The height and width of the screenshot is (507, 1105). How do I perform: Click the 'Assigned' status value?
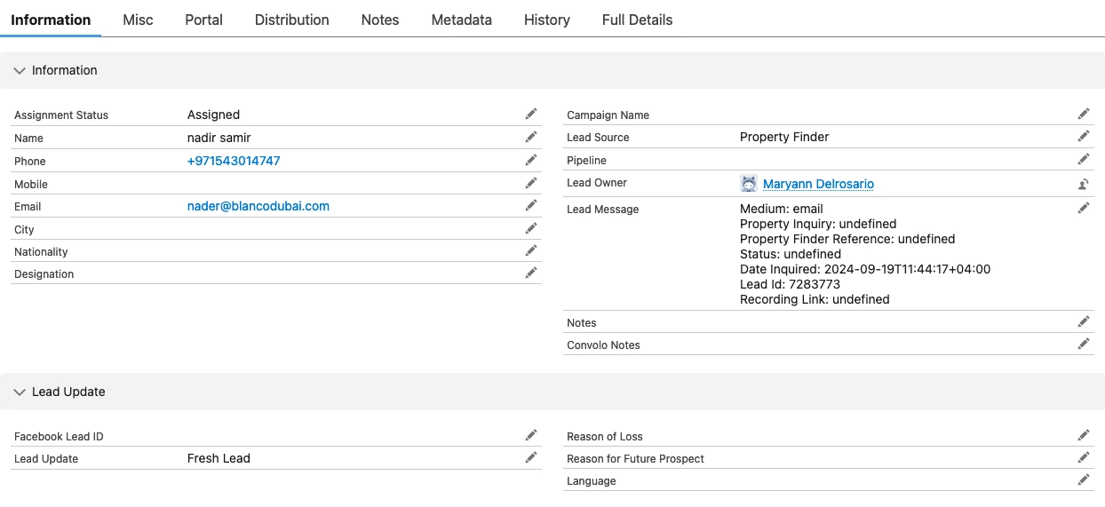[x=213, y=115]
